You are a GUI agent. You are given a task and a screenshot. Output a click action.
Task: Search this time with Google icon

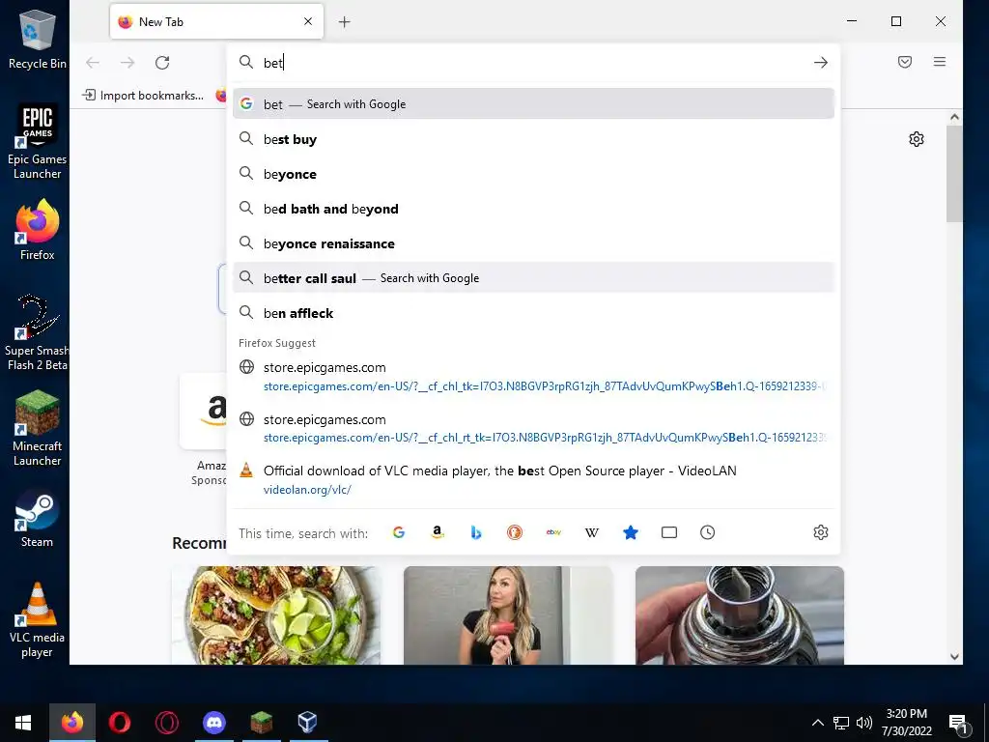pyautogui.click(x=399, y=532)
